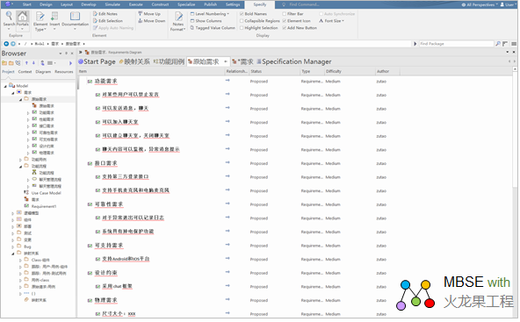Image resolution: width=520 pixels, height=322 pixels.
Task: Click the requirement icon beside 设计约束
Action: tap(90, 273)
